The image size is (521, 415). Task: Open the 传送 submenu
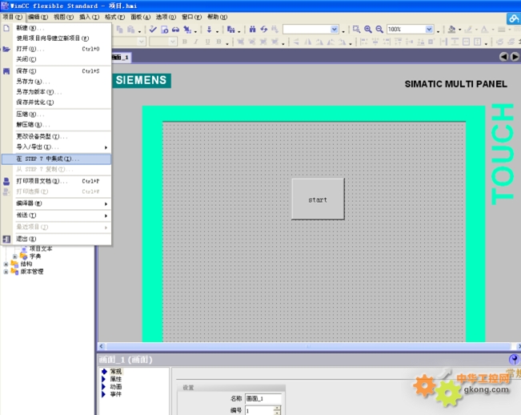click(57, 216)
